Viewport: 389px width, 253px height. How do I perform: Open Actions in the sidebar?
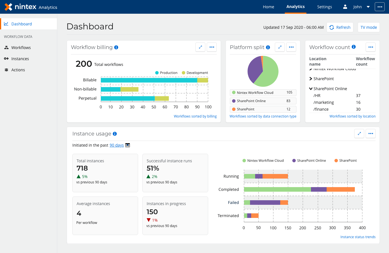click(18, 70)
